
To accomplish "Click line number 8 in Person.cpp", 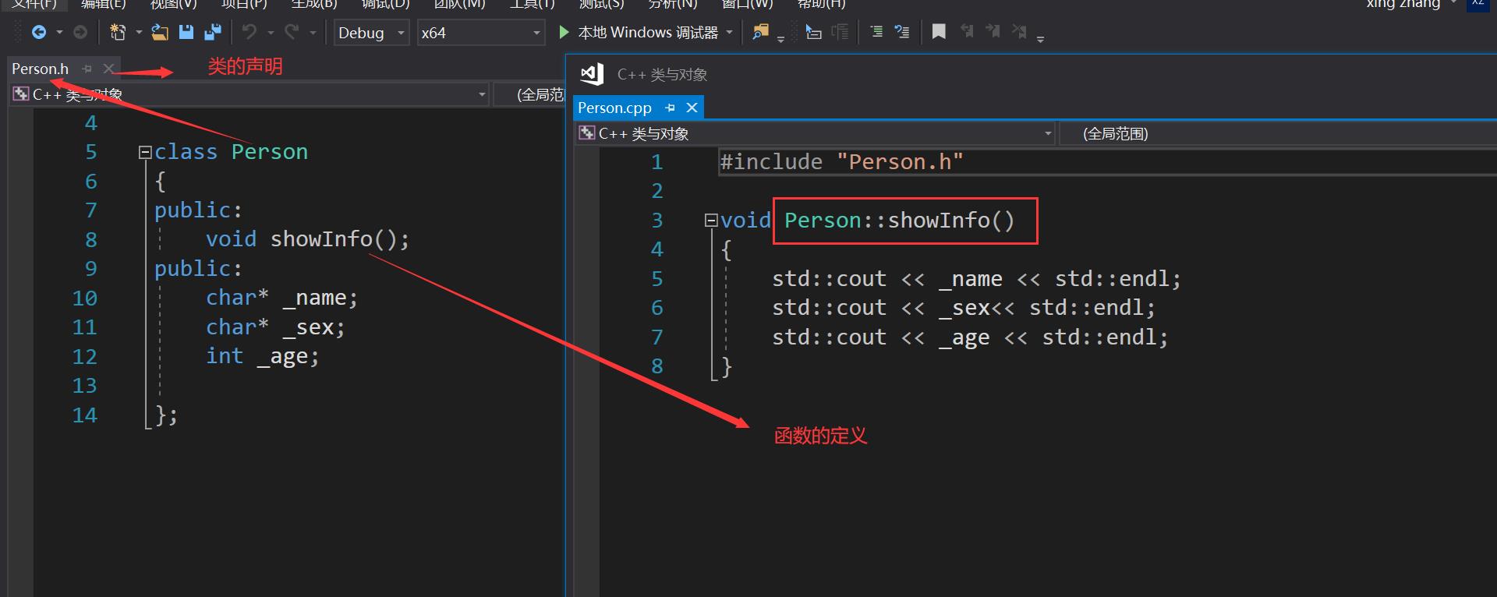I will pyautogui.click(x=657, y=366).
